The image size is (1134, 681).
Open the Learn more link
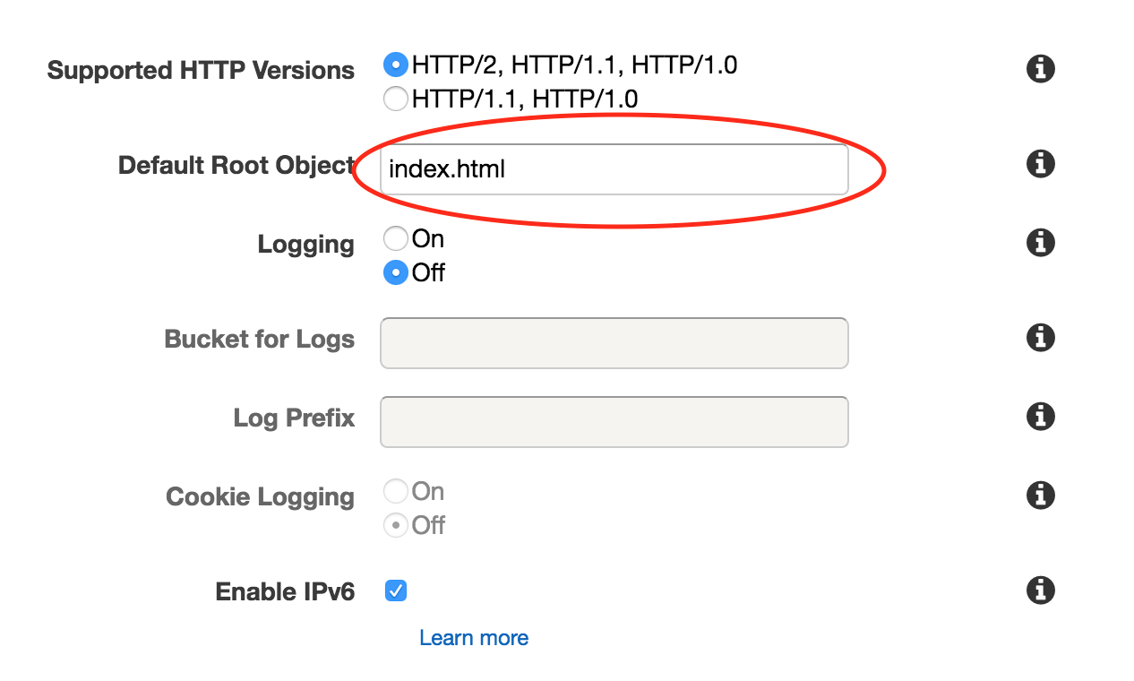(x=474, y=638)
